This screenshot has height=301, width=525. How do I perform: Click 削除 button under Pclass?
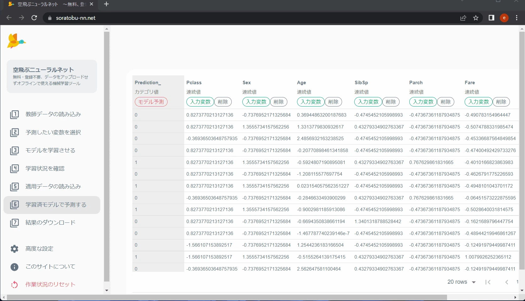click(223, 102)
